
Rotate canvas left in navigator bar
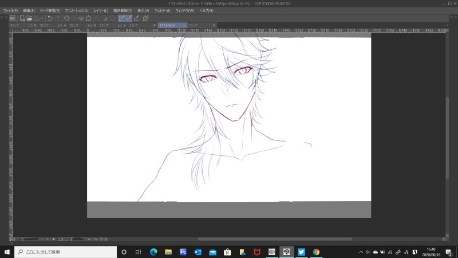pos(89,239)
